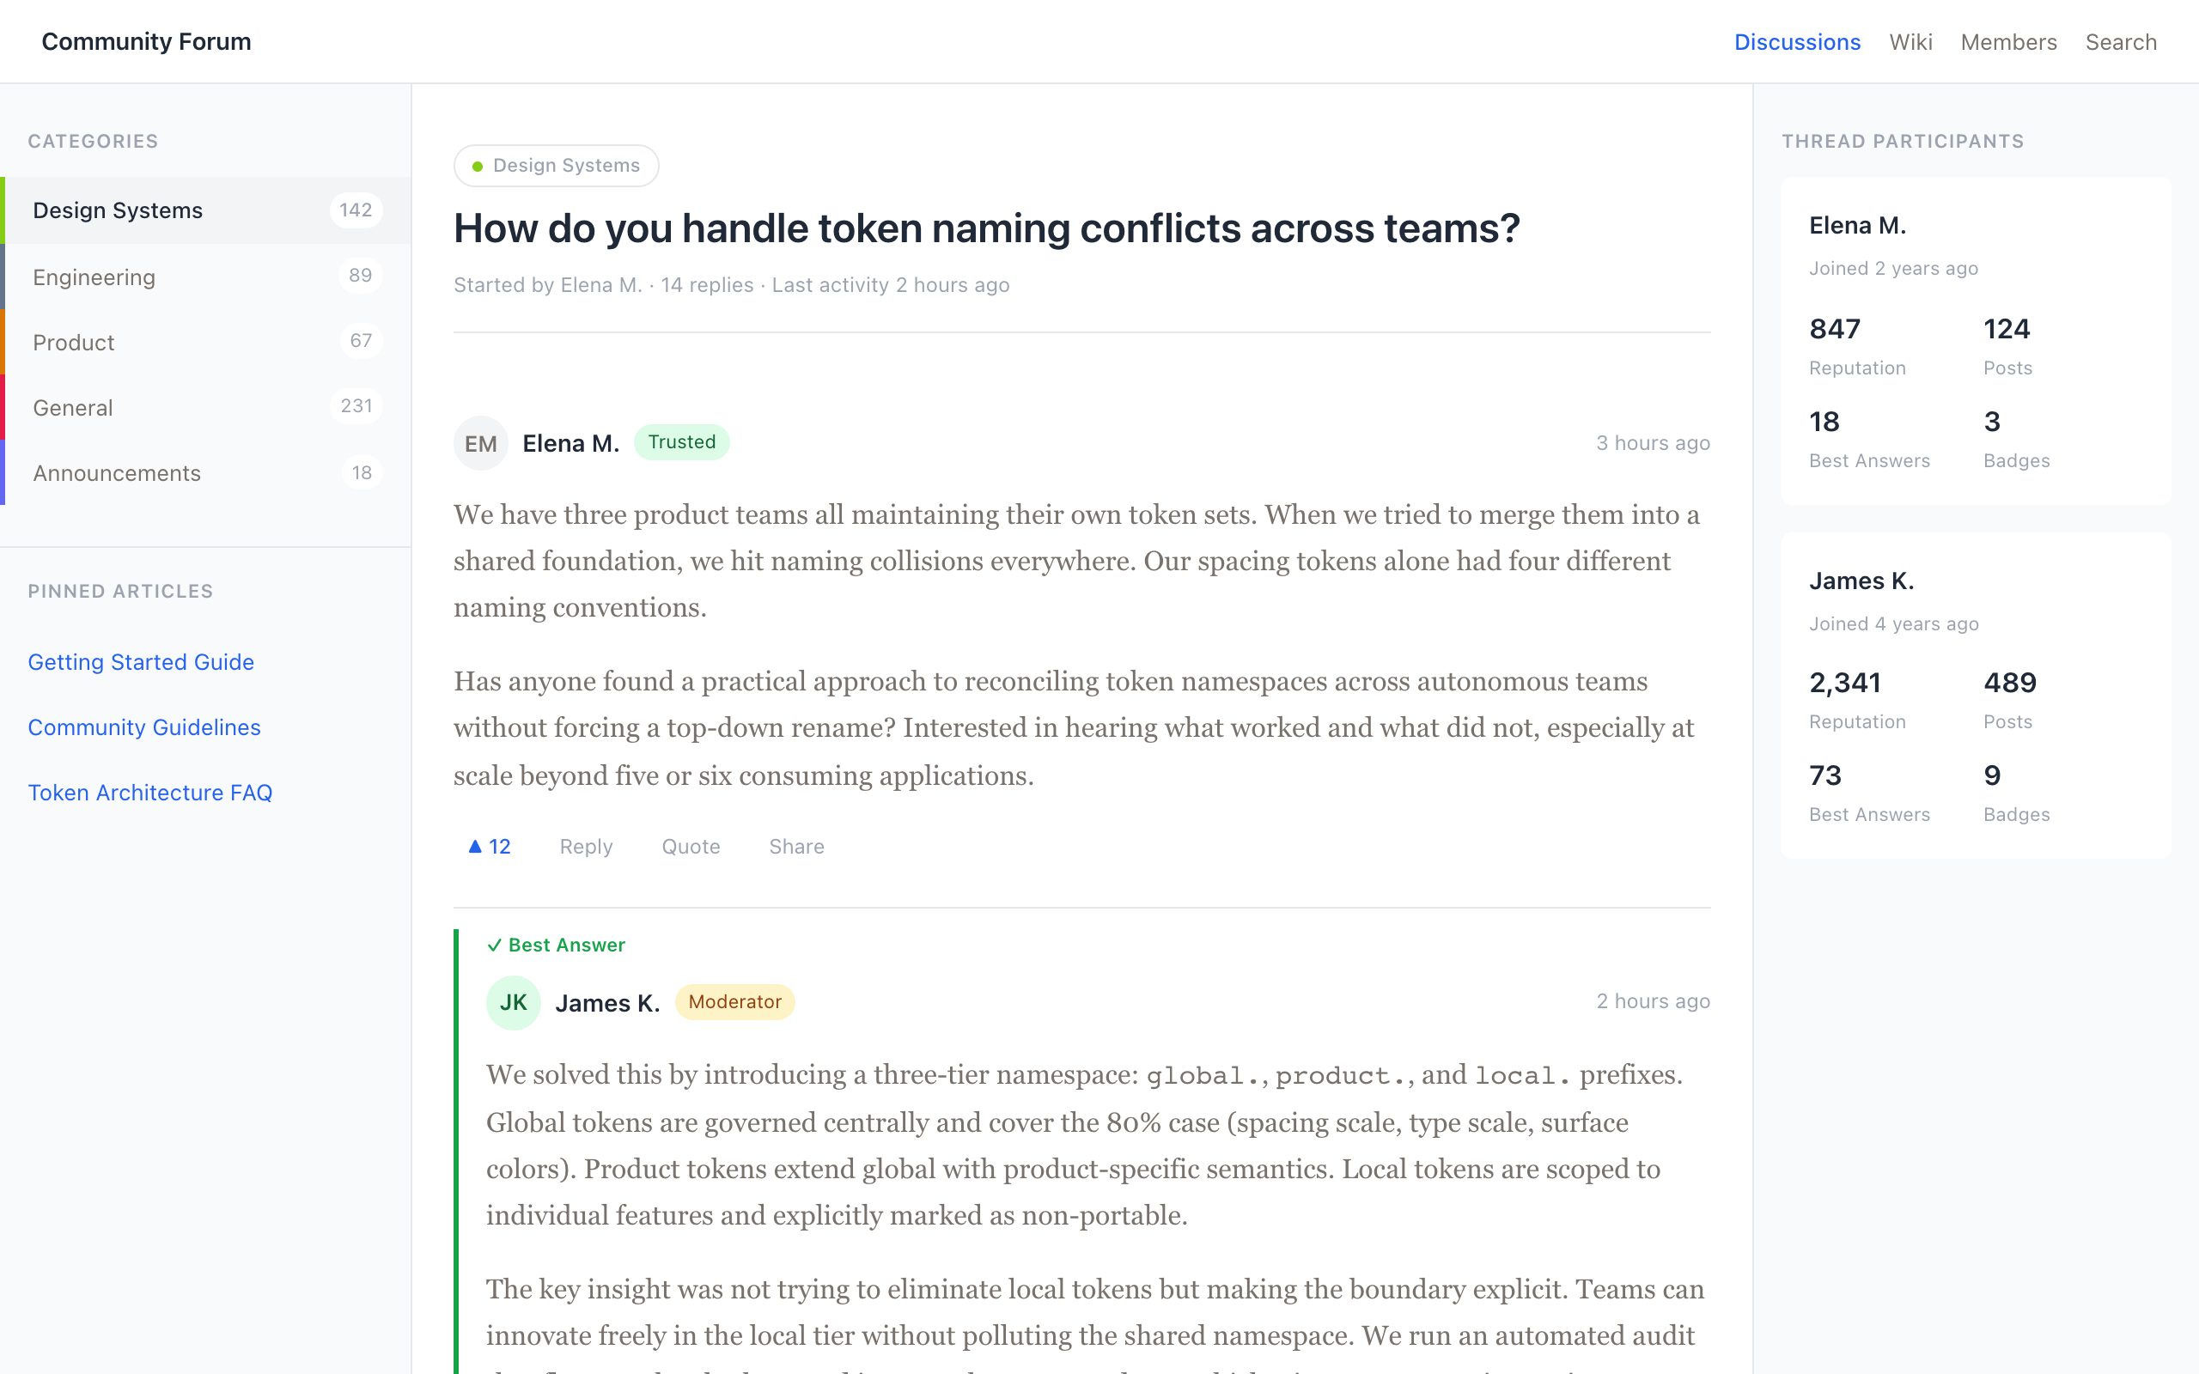The height and width of the screenshot is (1374, 2199).
Task: Open the Members page
Action: 2008,42
